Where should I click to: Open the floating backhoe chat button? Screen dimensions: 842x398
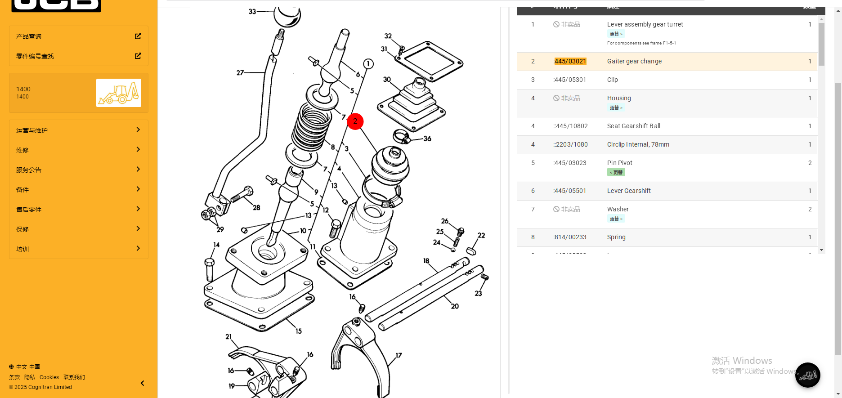(x=807, y=375)
